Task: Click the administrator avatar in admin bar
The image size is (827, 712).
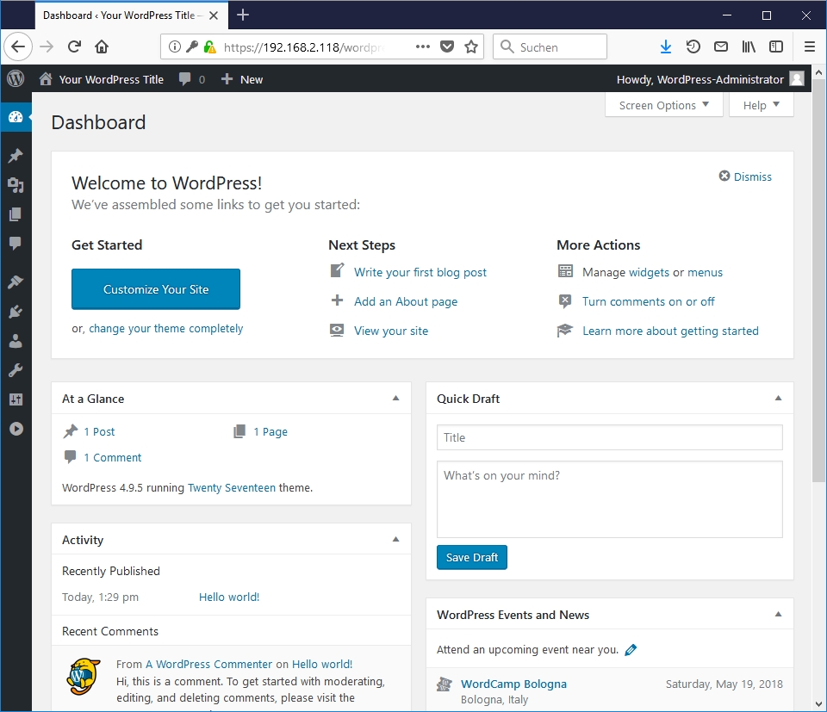Action: (x=797, y=79)
